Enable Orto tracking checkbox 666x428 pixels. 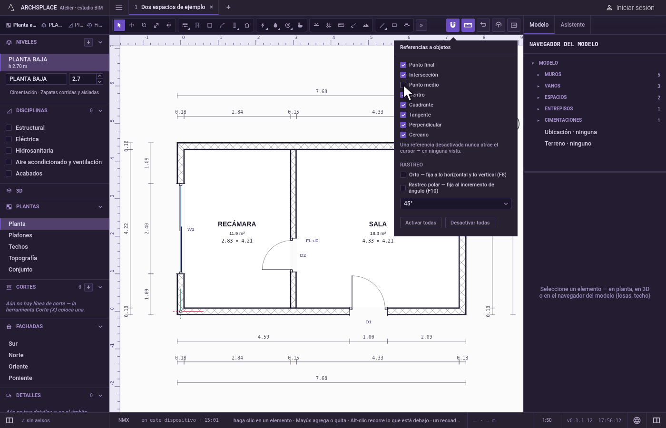click(403, 175)
